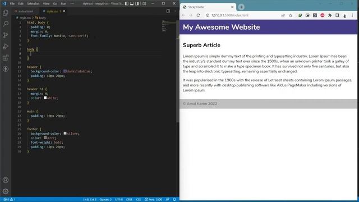Open the editor More Actions ellipsis
Viewport: 359px width, 202px height.
(x=174, y=11)
